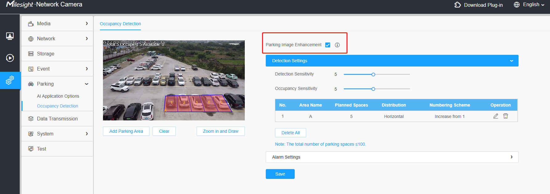The image size is (550, 194).
Task: Click the blue Save button
Action: (280, 174)
